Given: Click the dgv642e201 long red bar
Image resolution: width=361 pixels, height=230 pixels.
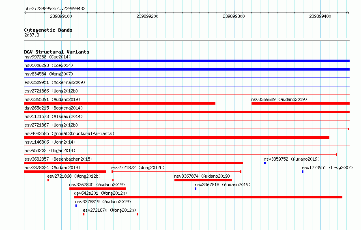Looking at the screenshot, I should [208, 197].
